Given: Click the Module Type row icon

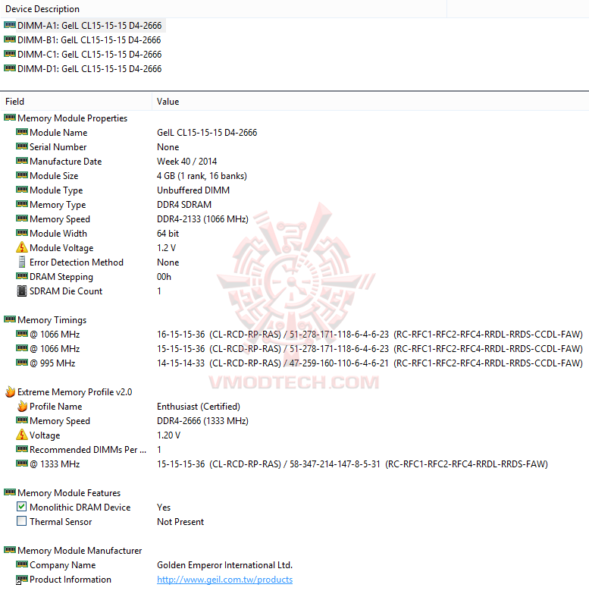Looking at the screenshot, I should click(x=22, y=190).
